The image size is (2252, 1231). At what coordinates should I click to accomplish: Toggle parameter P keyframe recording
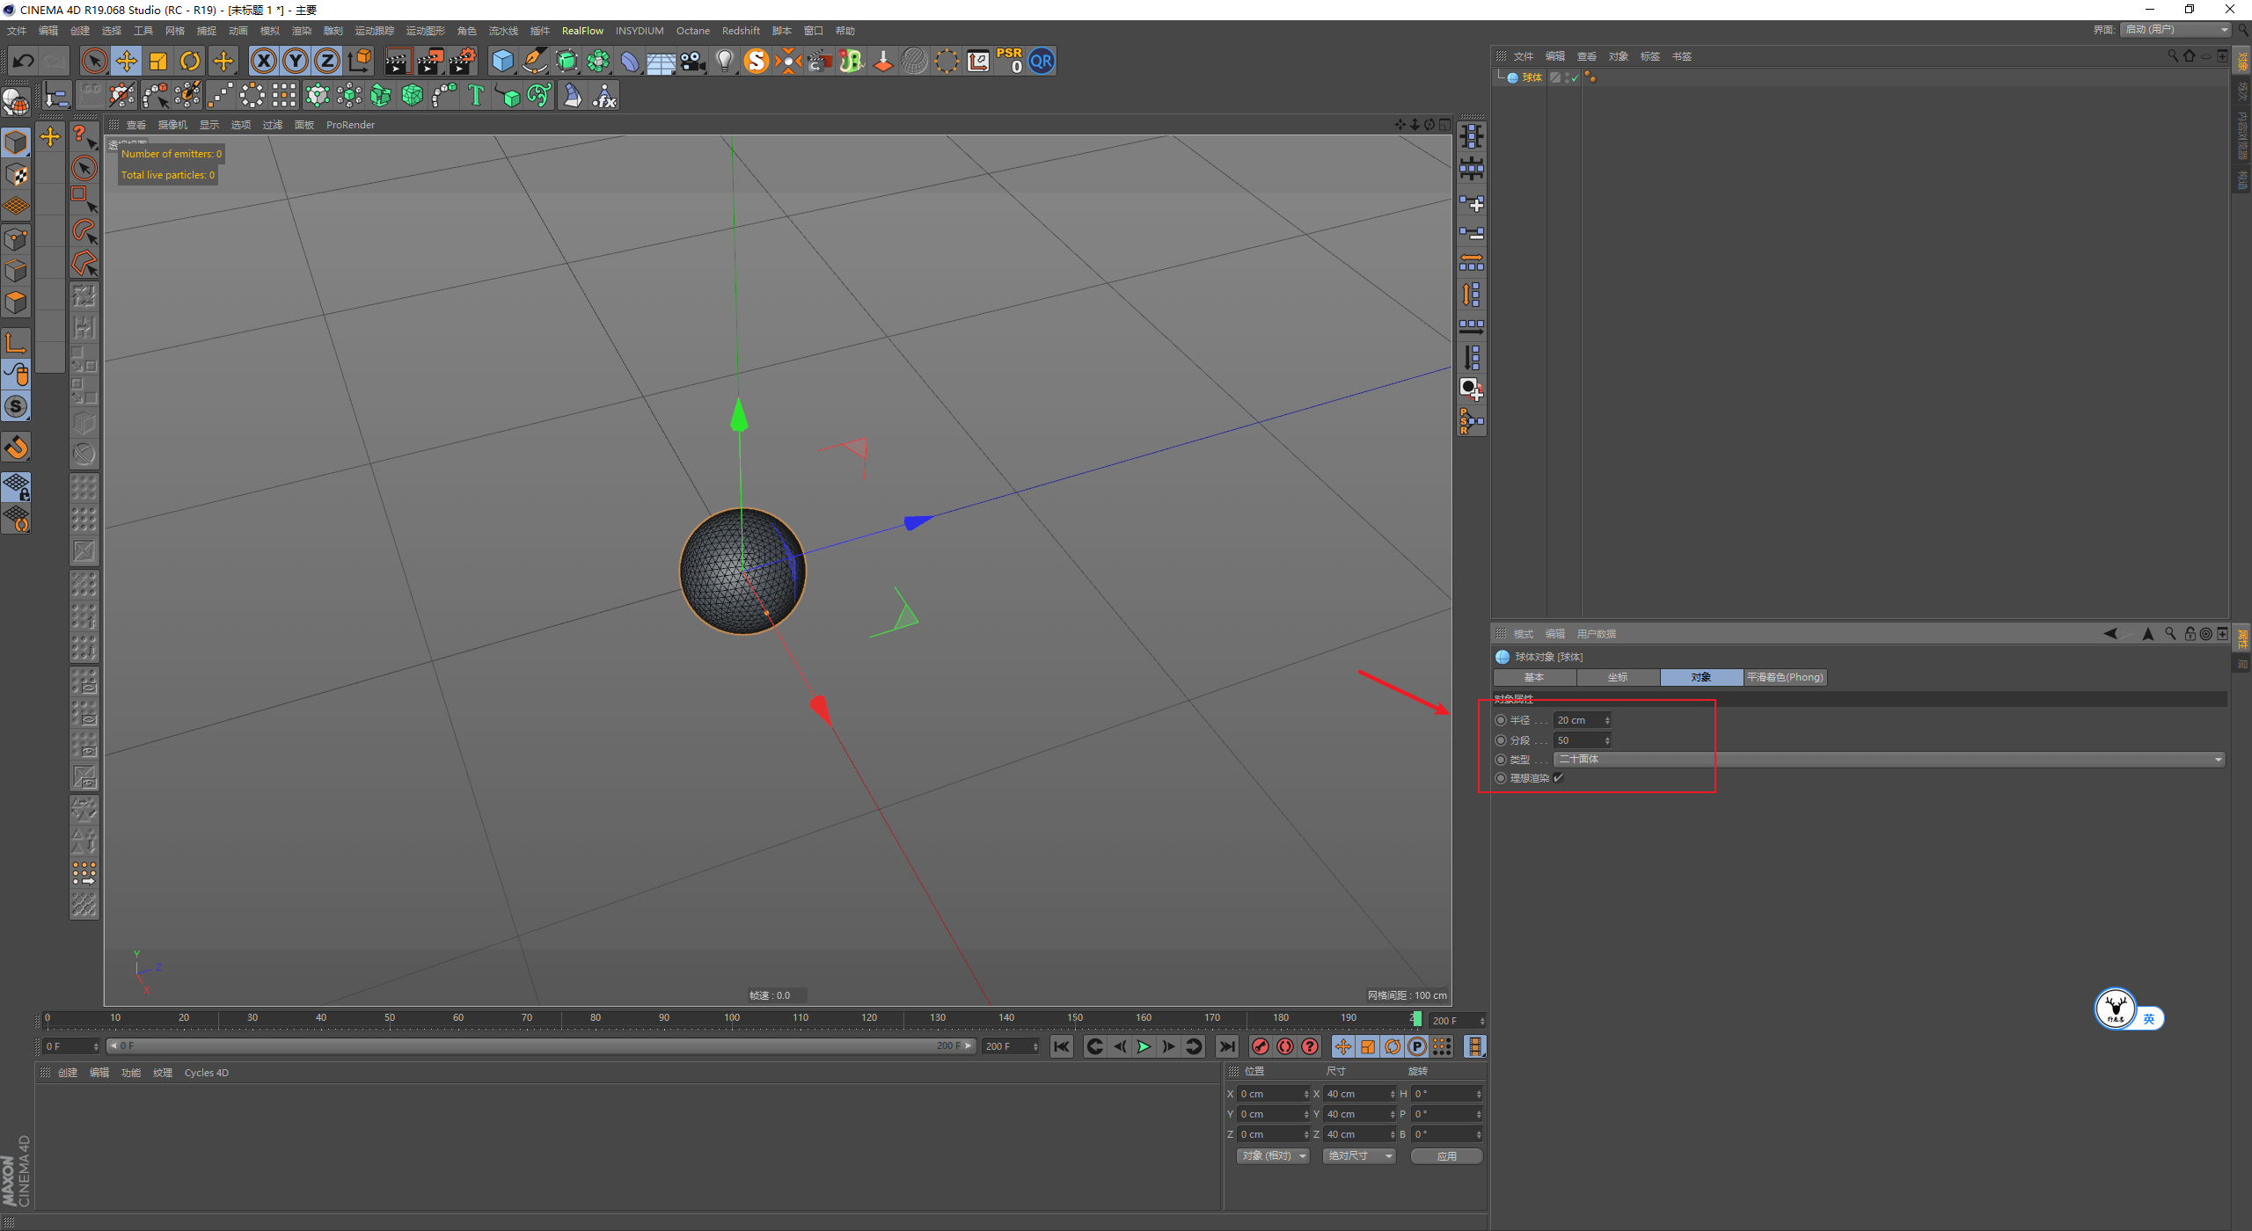click(1417, 1046)
